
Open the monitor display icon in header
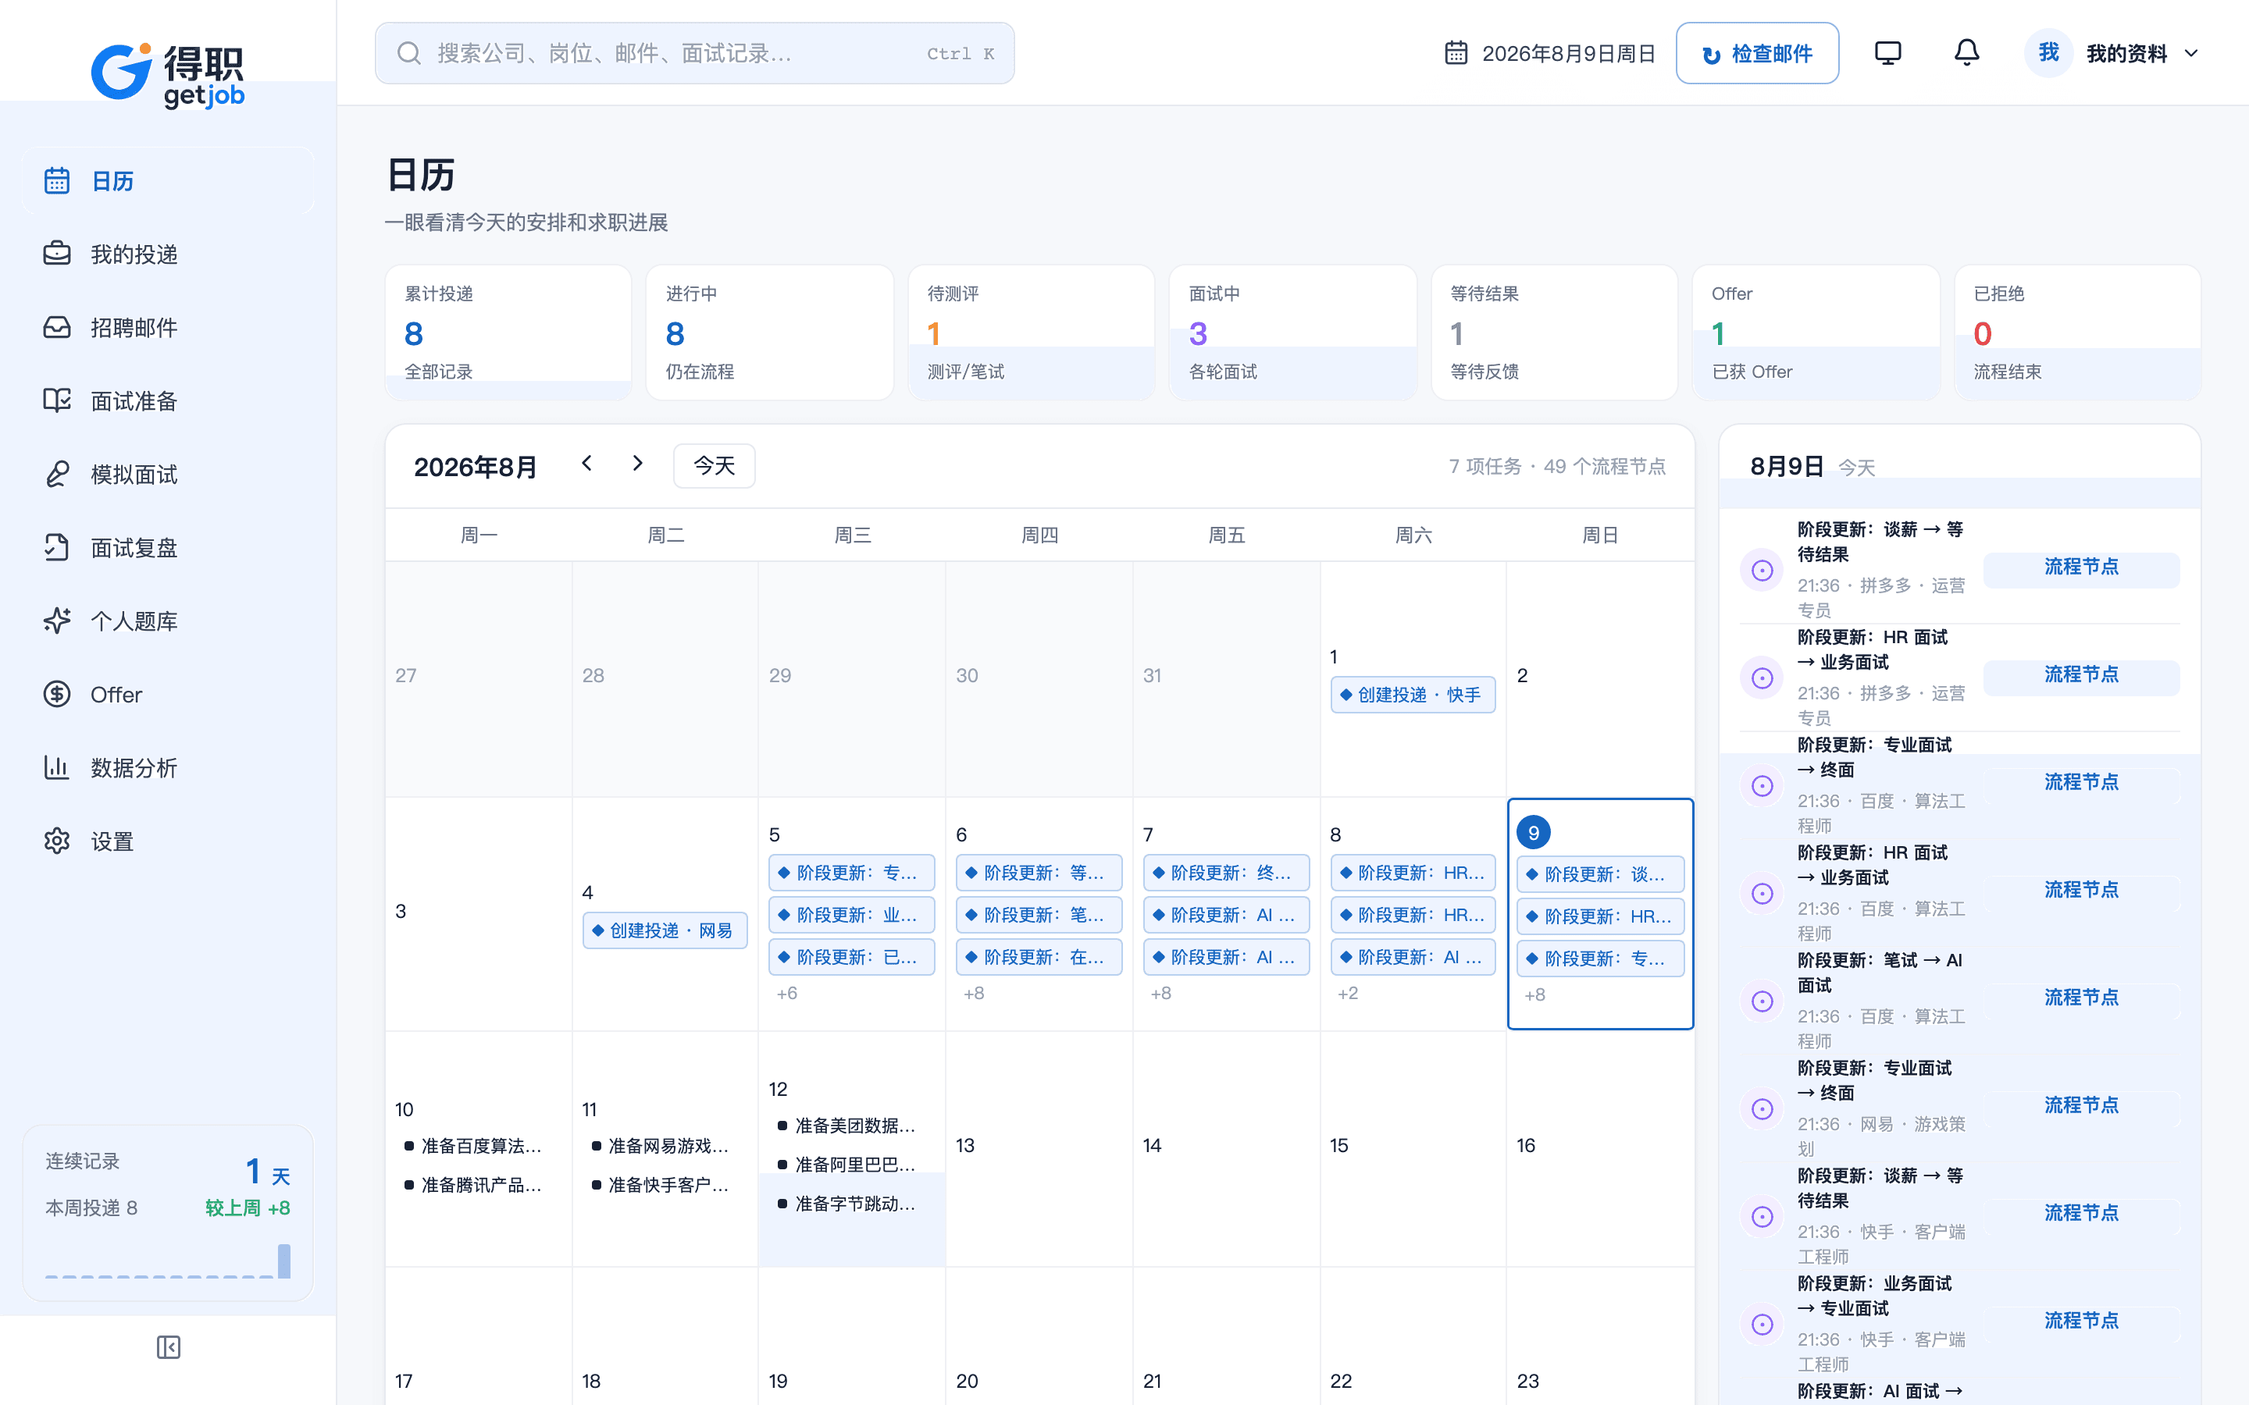point(1887,53)
